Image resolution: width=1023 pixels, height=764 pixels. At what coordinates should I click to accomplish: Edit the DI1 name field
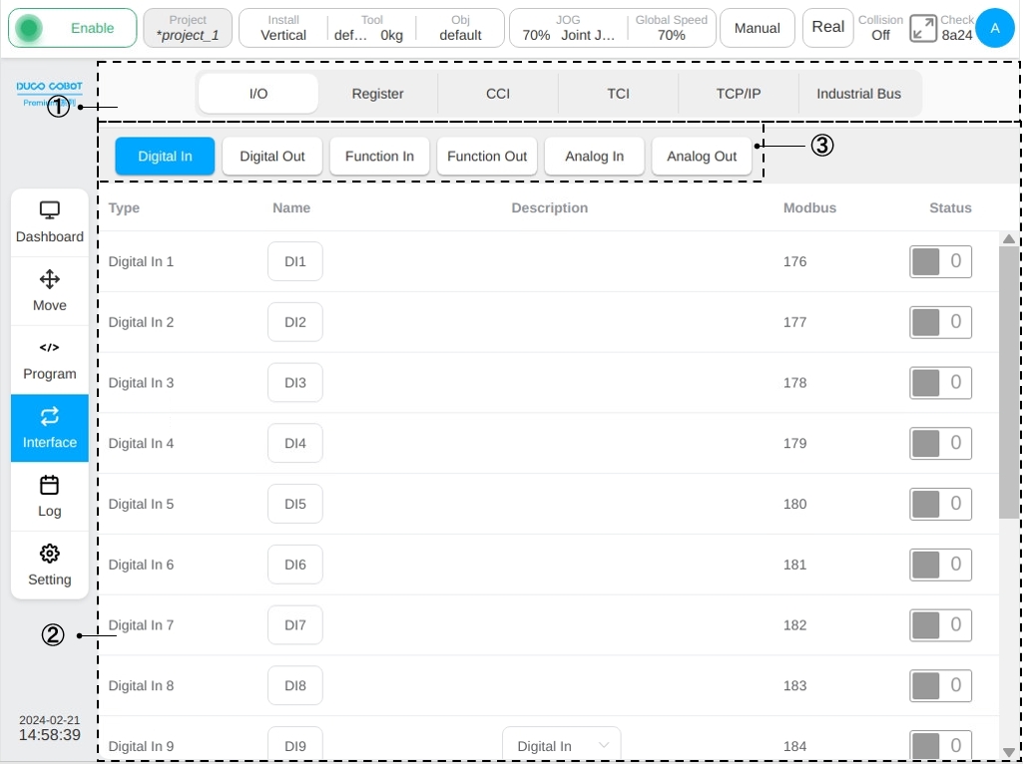(x=294, y=261)
